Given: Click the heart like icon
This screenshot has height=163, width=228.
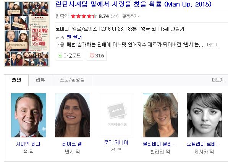Looking at the screenshot, I should click(x=92, y=55).
